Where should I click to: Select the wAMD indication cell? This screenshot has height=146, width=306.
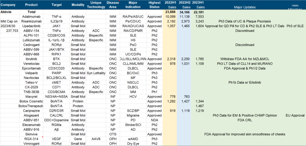[133, 139]
